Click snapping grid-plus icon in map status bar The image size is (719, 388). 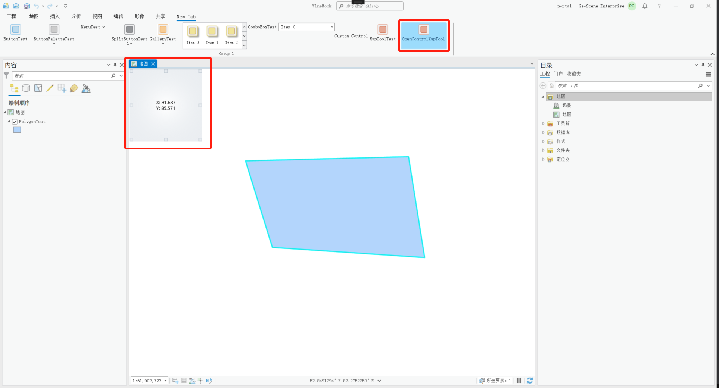[175, 381]
